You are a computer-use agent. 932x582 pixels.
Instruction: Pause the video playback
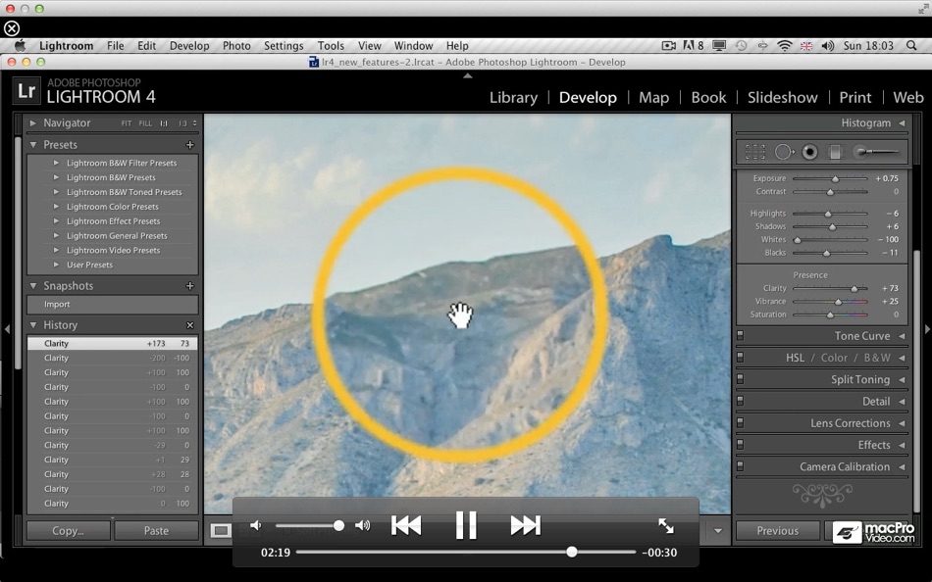(466, 525)
